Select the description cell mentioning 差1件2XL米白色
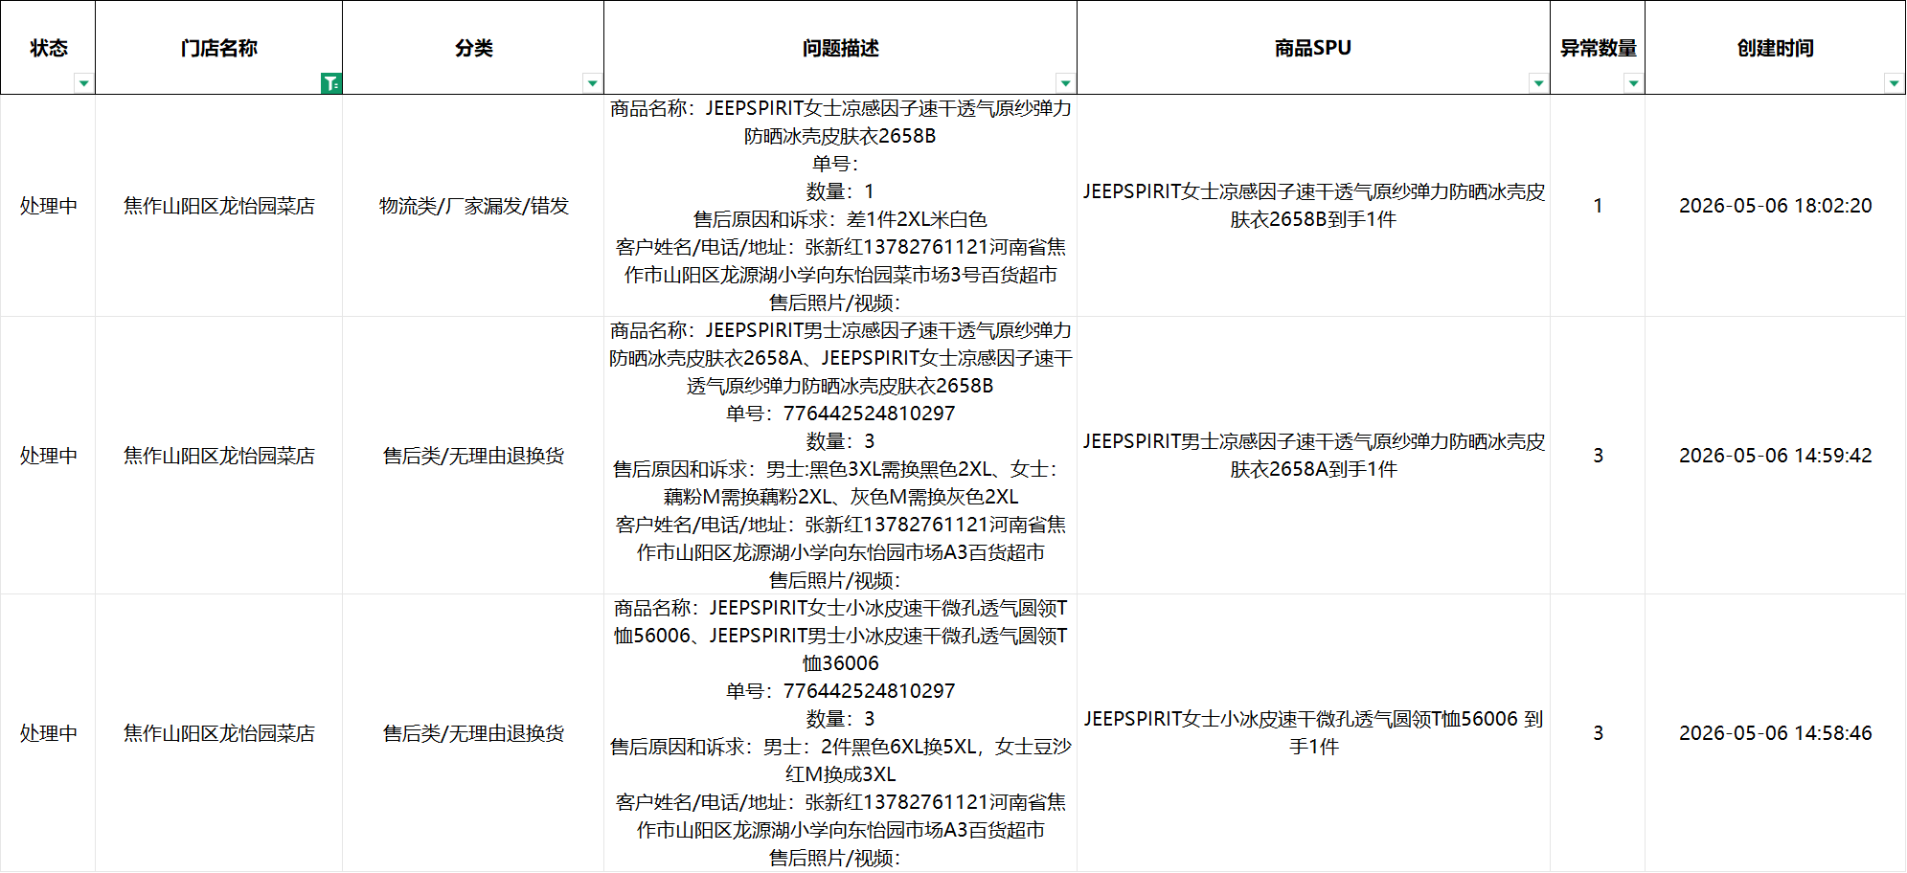This screenshot has width=1907, height=873. [840, 206]
